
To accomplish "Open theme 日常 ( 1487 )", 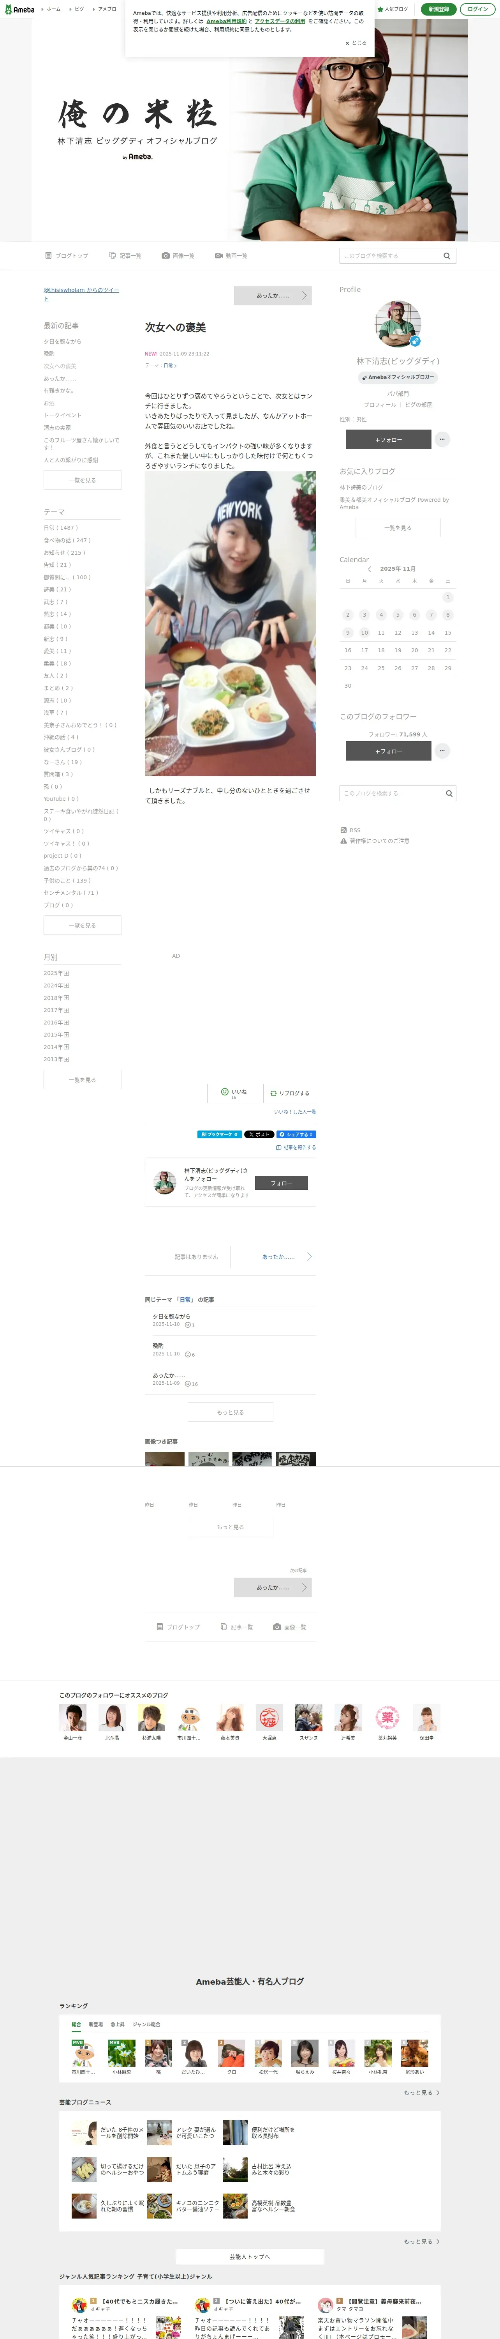I will (x=61, y=527).
